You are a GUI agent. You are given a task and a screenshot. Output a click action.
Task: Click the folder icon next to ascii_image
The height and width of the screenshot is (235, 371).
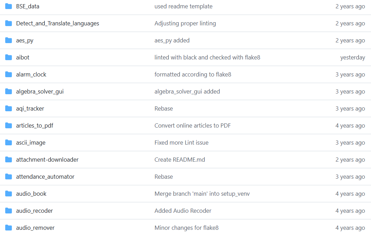click(8, 143)
